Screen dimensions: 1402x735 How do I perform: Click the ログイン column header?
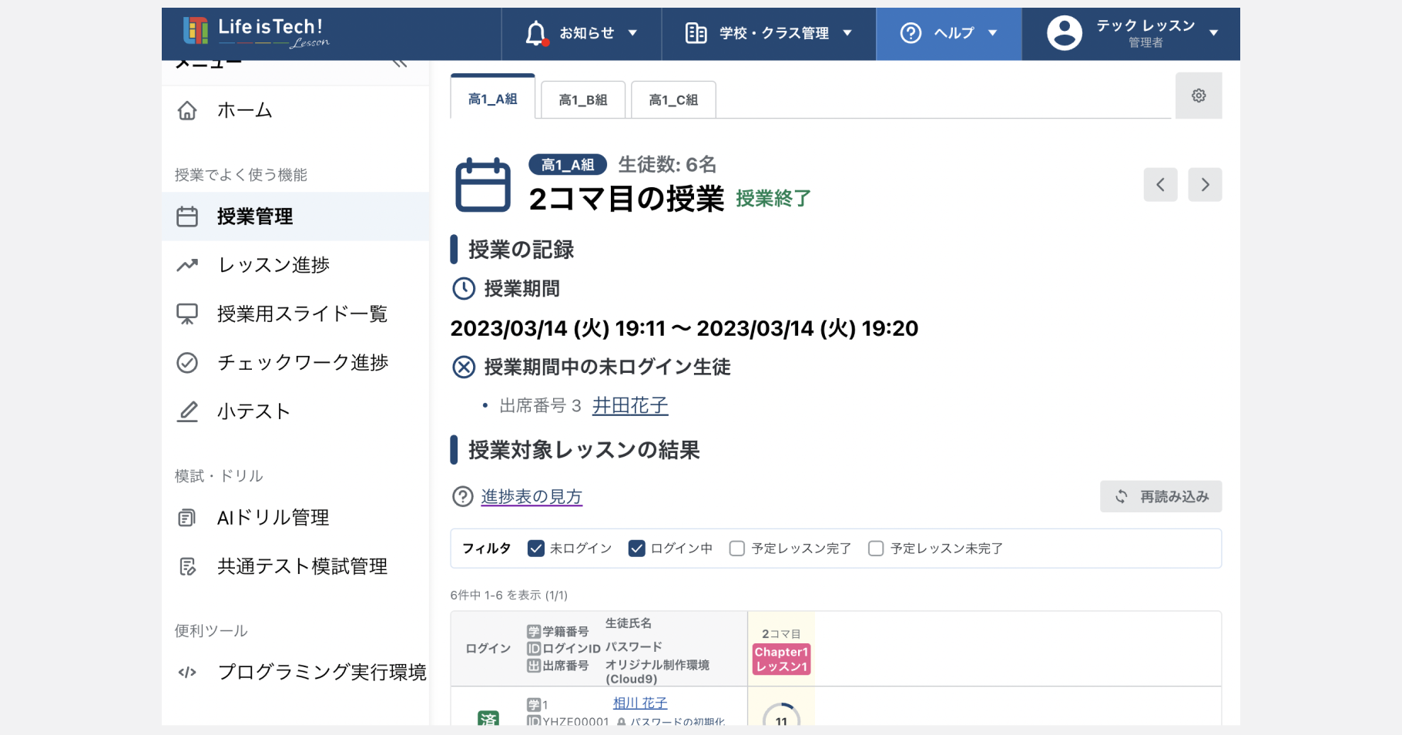[488, 649]
